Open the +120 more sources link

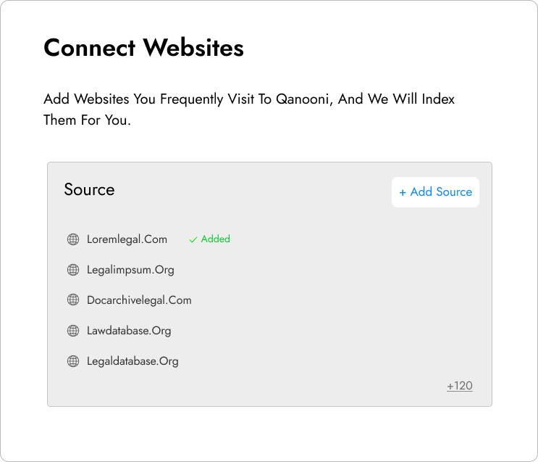tap(459, 386)
